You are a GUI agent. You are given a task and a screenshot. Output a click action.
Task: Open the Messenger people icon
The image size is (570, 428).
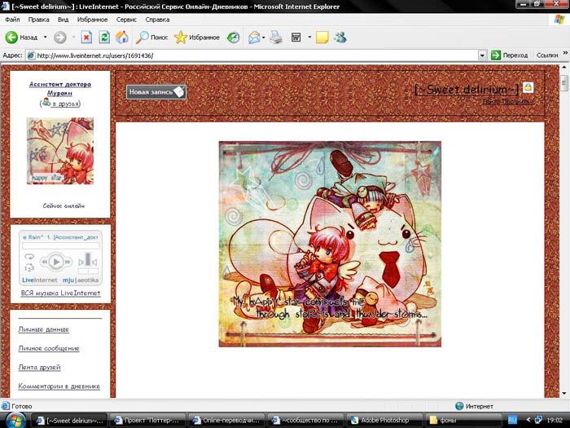[340, 38]
